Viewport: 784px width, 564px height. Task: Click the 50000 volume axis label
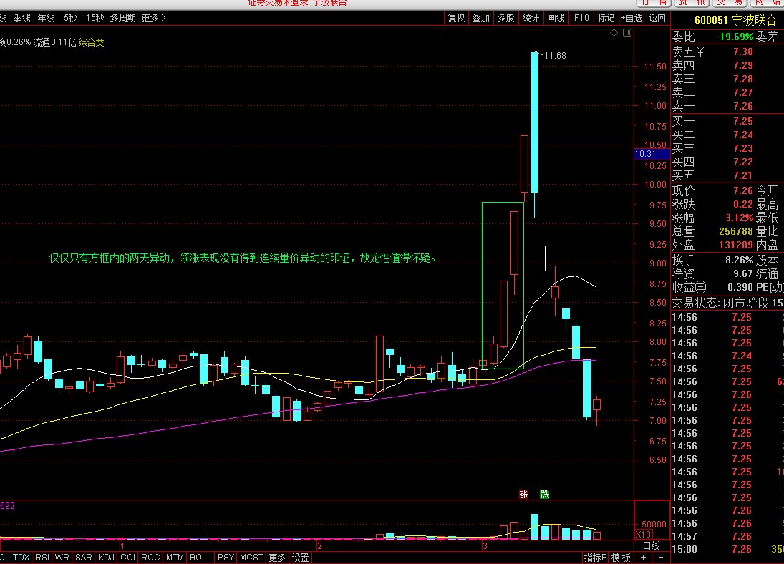point(654,525)
